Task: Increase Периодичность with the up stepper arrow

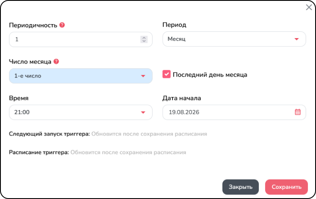Action: point(144,38)
